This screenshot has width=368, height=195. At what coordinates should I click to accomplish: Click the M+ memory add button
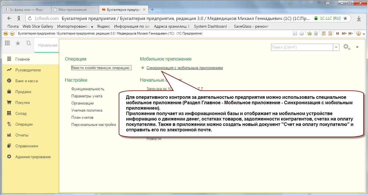tap(344, 33)
